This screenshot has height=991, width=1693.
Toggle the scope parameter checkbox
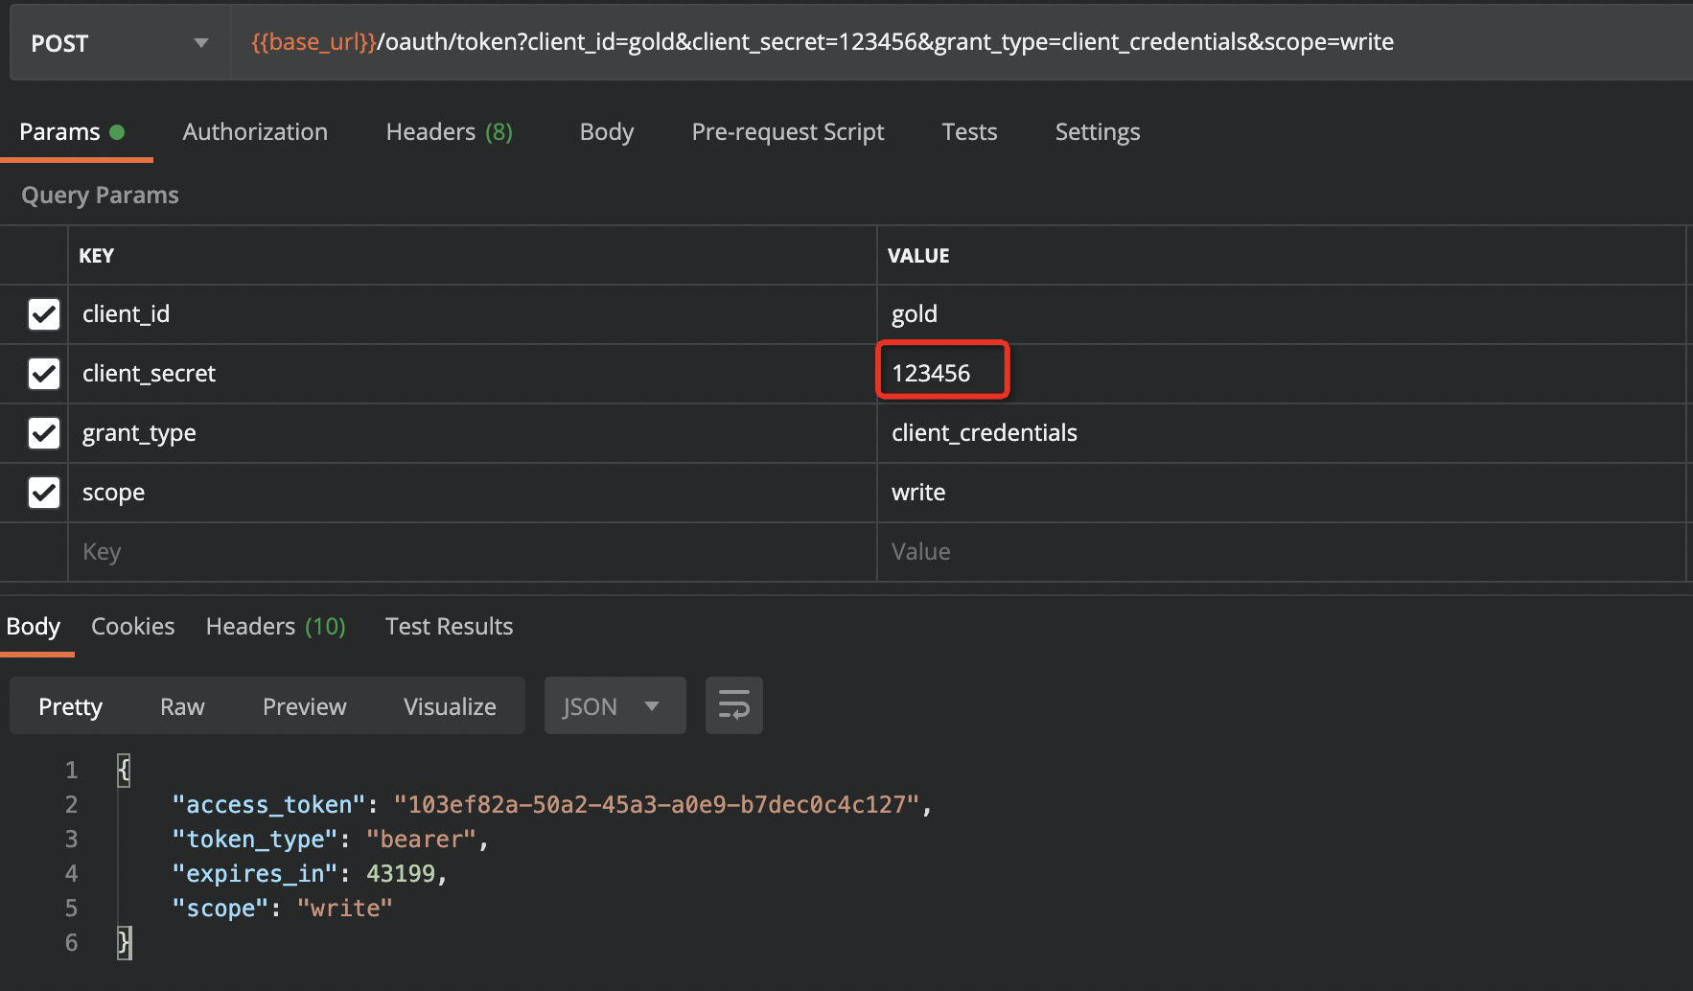pos(44,493)
